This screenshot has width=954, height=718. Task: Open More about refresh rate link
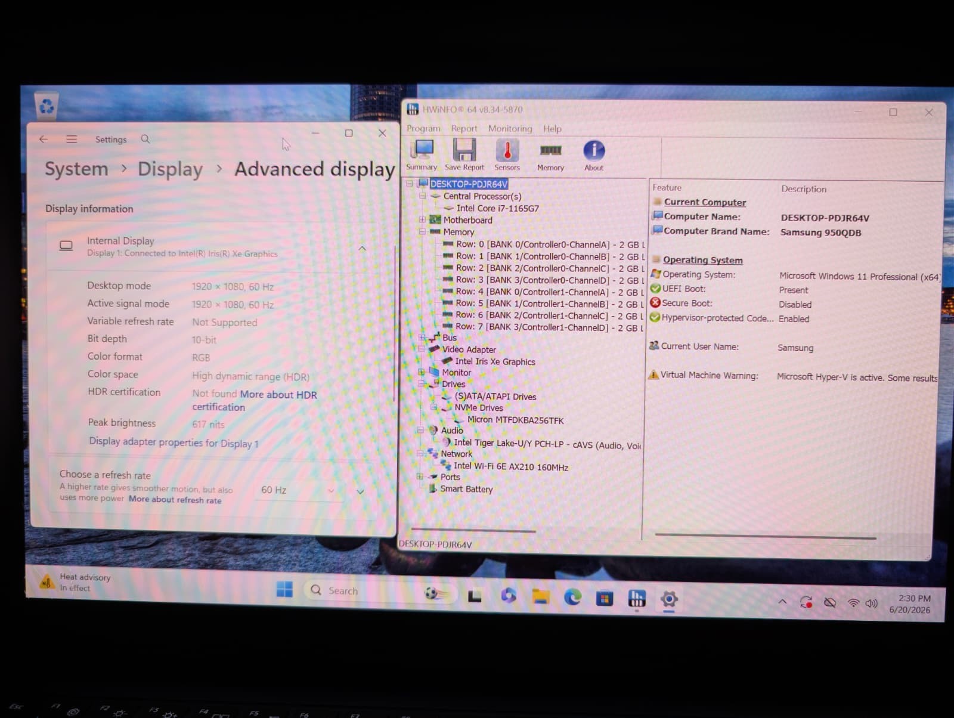[175, 500]
